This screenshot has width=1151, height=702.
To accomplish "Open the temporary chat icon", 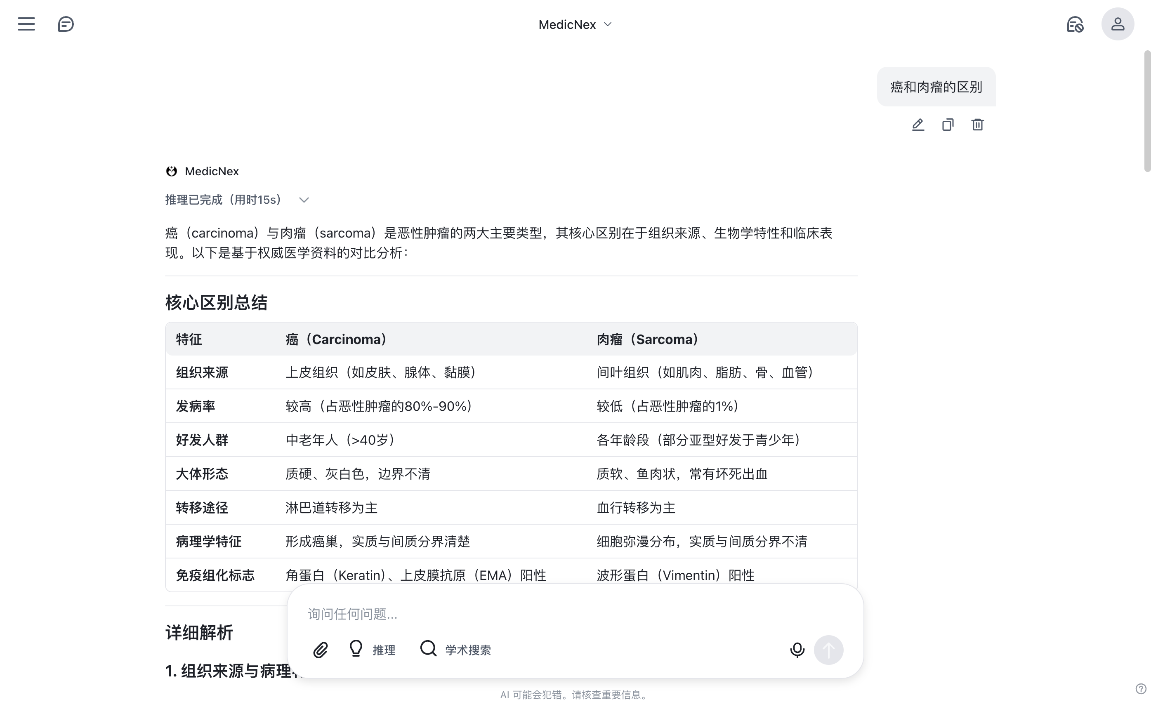I will point(1074,24).
